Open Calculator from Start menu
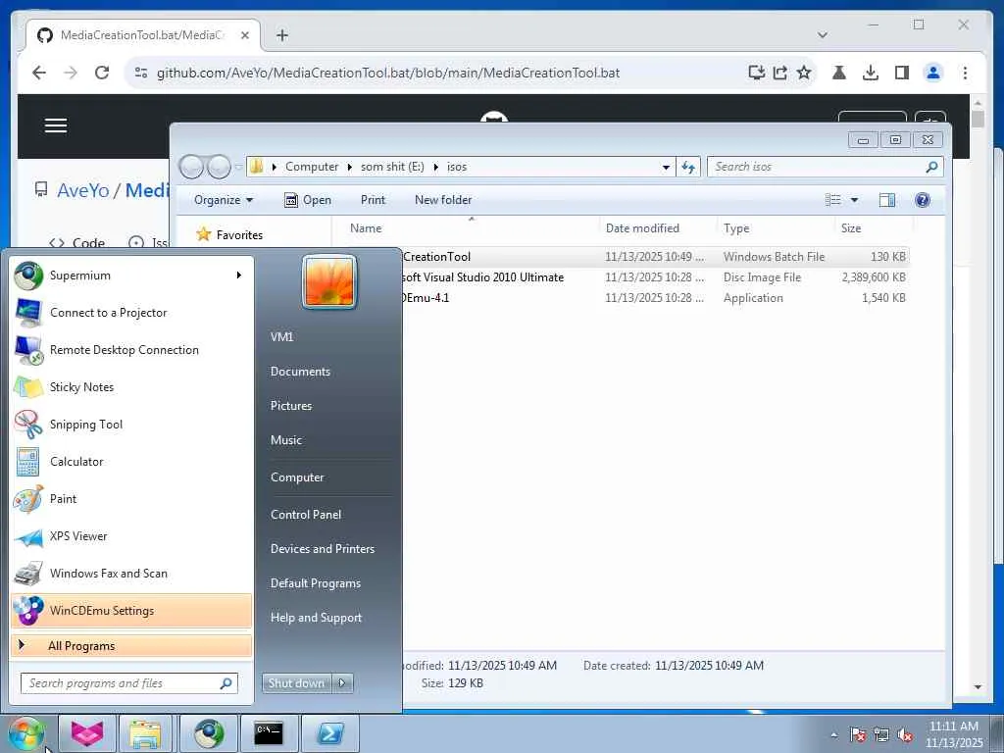1004x753 pixels. (131, 462)
